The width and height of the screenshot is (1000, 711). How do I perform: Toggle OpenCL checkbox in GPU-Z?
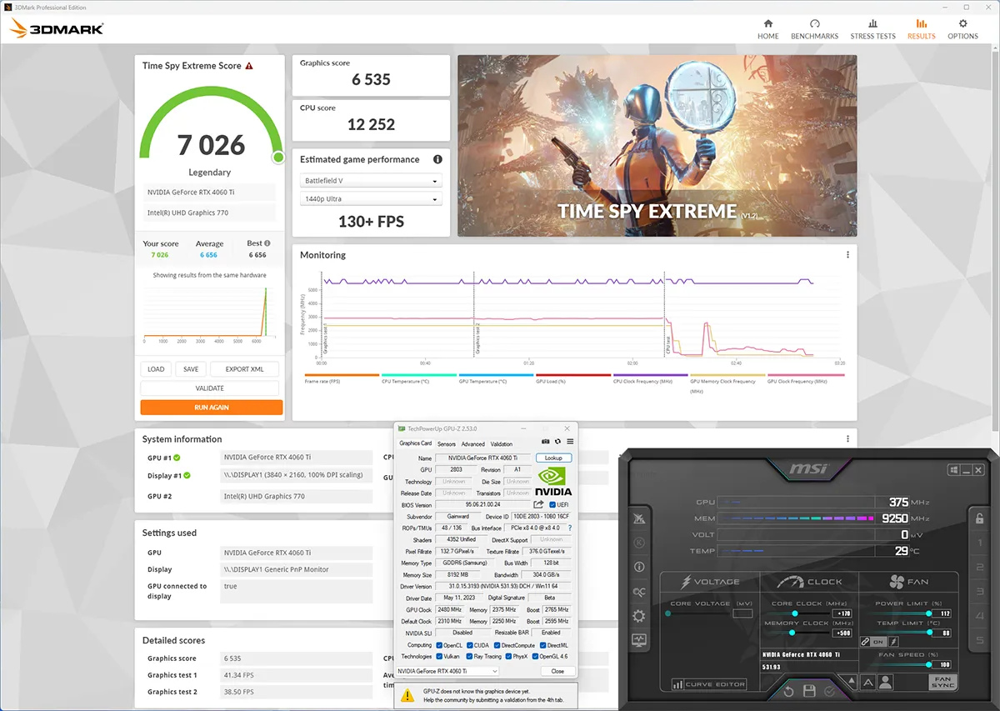(x=439, y=645)
